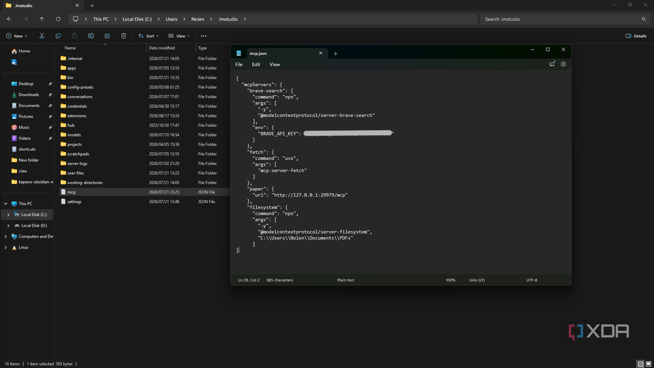Sort by Date modified column header
This screenshot has width=654, height=368.
point(171,48)
